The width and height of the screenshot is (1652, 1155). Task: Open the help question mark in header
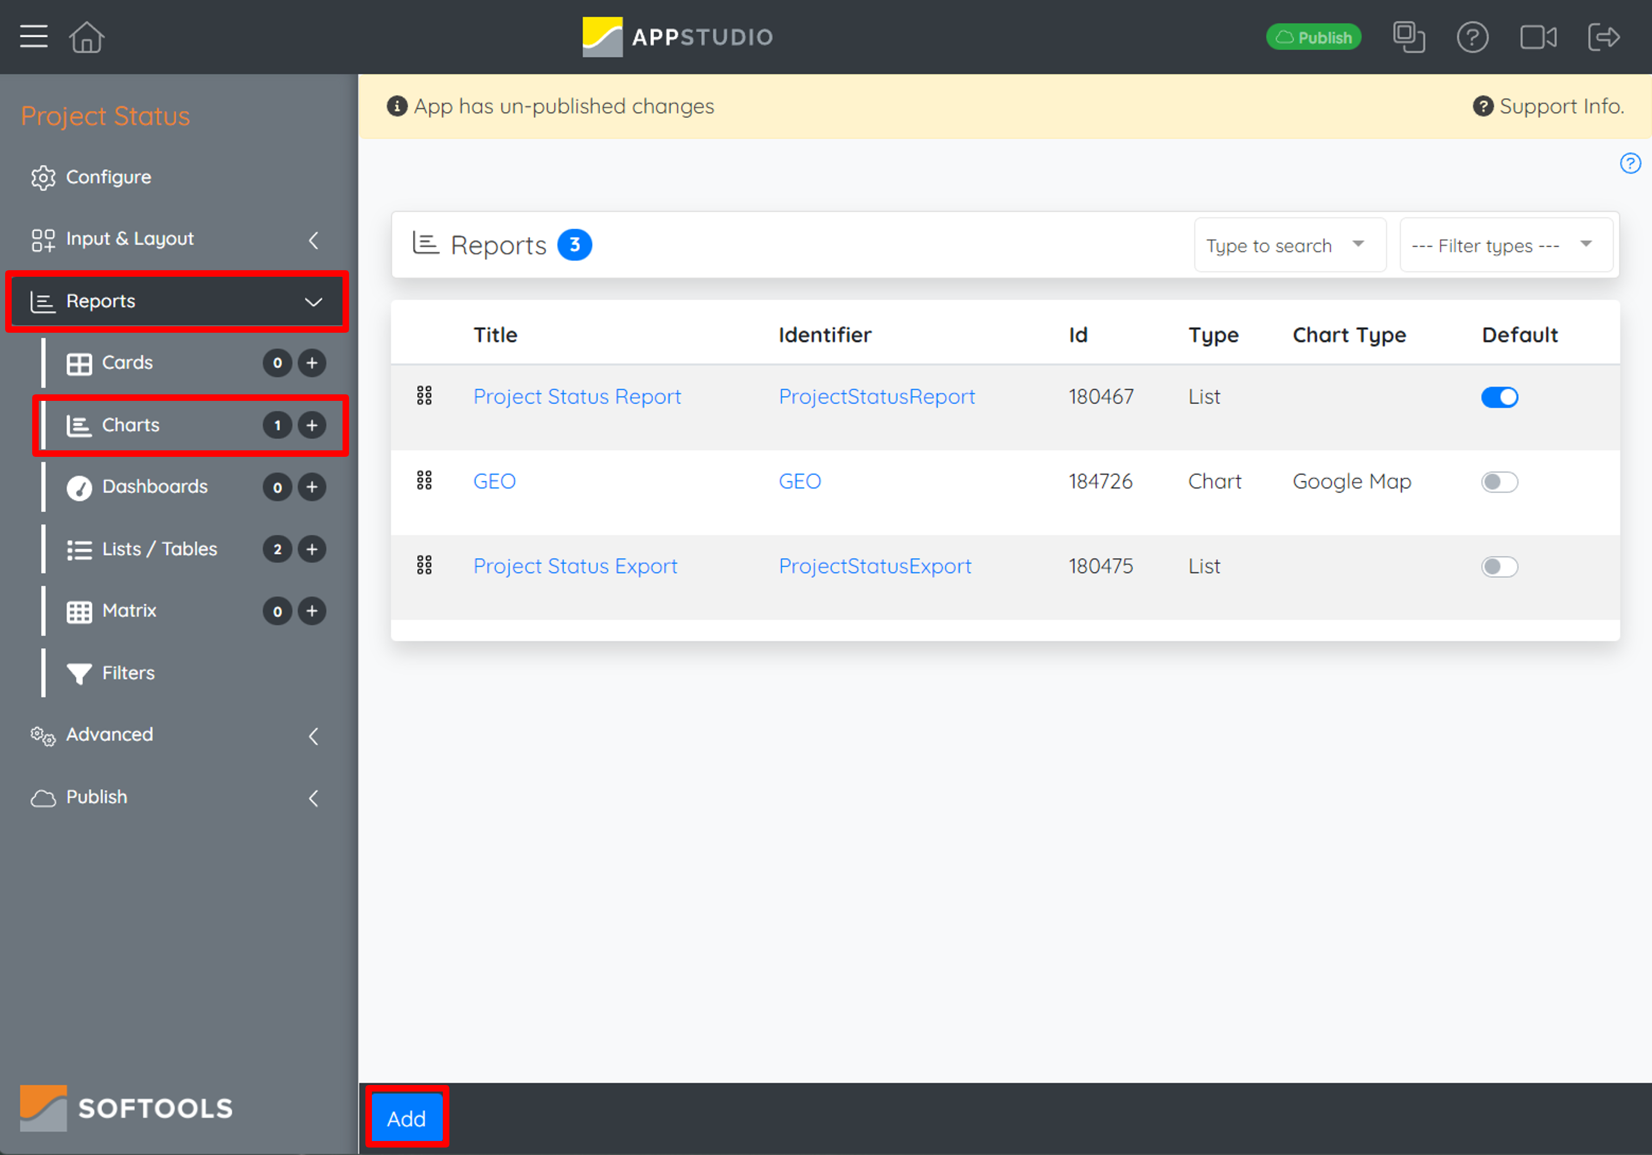click(x=1472, y=37)
